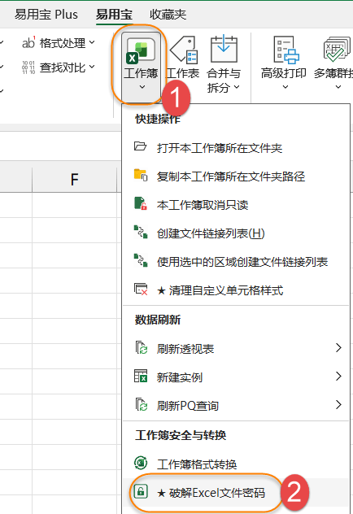Expand the 高级打印 dropdown arrow
This screenshot has width=353, height=514.
click(285, 87)
